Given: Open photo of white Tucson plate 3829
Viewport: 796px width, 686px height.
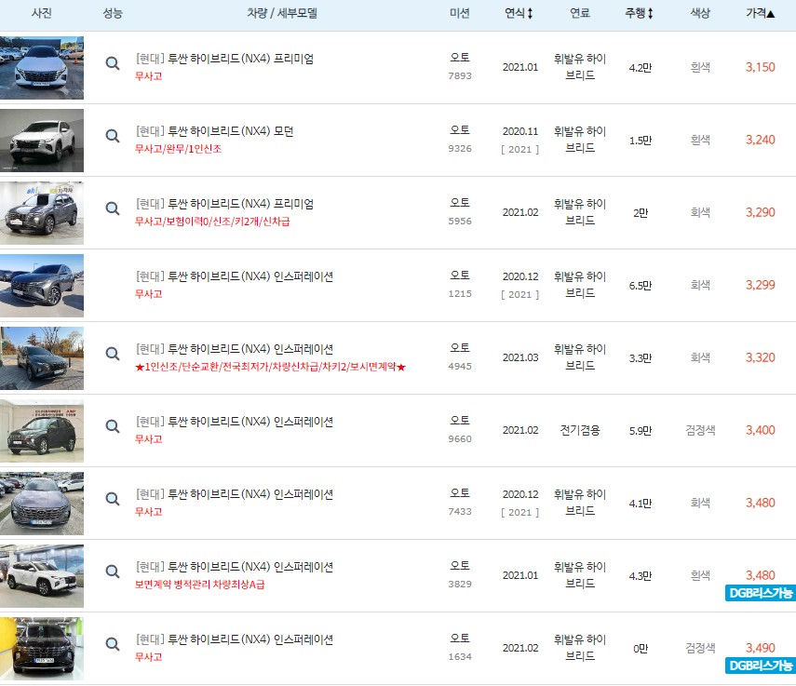Looking at the screenshot, I should pyautogui.click(x=42, y=575).
